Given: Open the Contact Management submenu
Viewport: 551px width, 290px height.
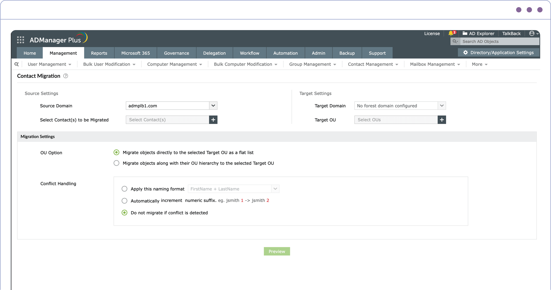Looking at the screenshot, I should (x=373, y=64).
